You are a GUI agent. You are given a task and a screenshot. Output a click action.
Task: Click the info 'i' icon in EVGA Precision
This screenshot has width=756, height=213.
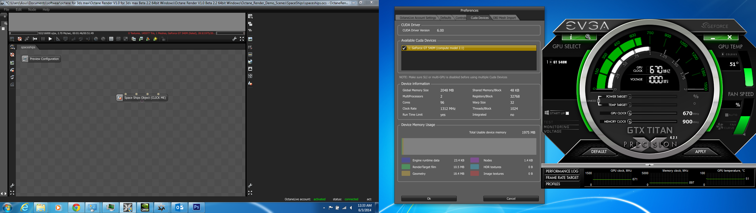pyautogui.click(x=571, y=37)
